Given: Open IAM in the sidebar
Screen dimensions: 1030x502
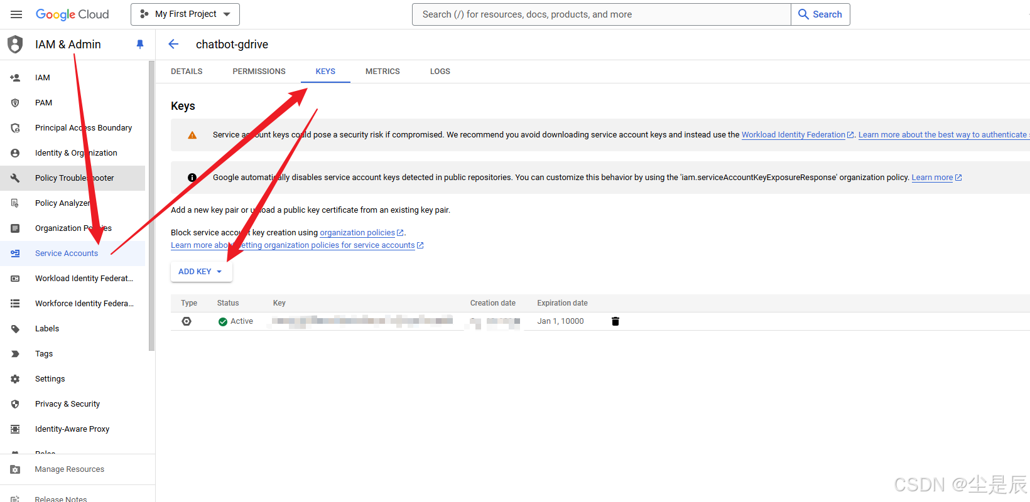Looking at the screenshot, I should pos(72,78).
